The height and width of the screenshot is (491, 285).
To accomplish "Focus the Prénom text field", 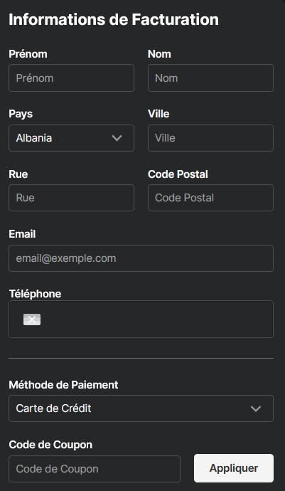I will click(x=71, y=78).
